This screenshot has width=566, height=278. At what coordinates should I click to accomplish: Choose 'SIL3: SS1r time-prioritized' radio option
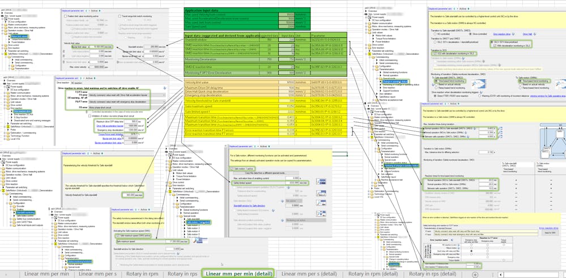(x=492, y=42)
